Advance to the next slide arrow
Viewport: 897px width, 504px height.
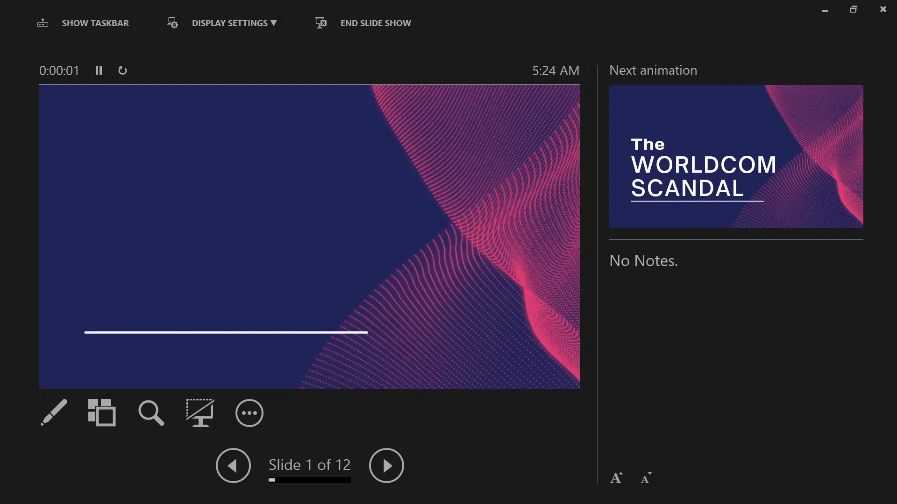pyautogui.click(x=386, y=465)
